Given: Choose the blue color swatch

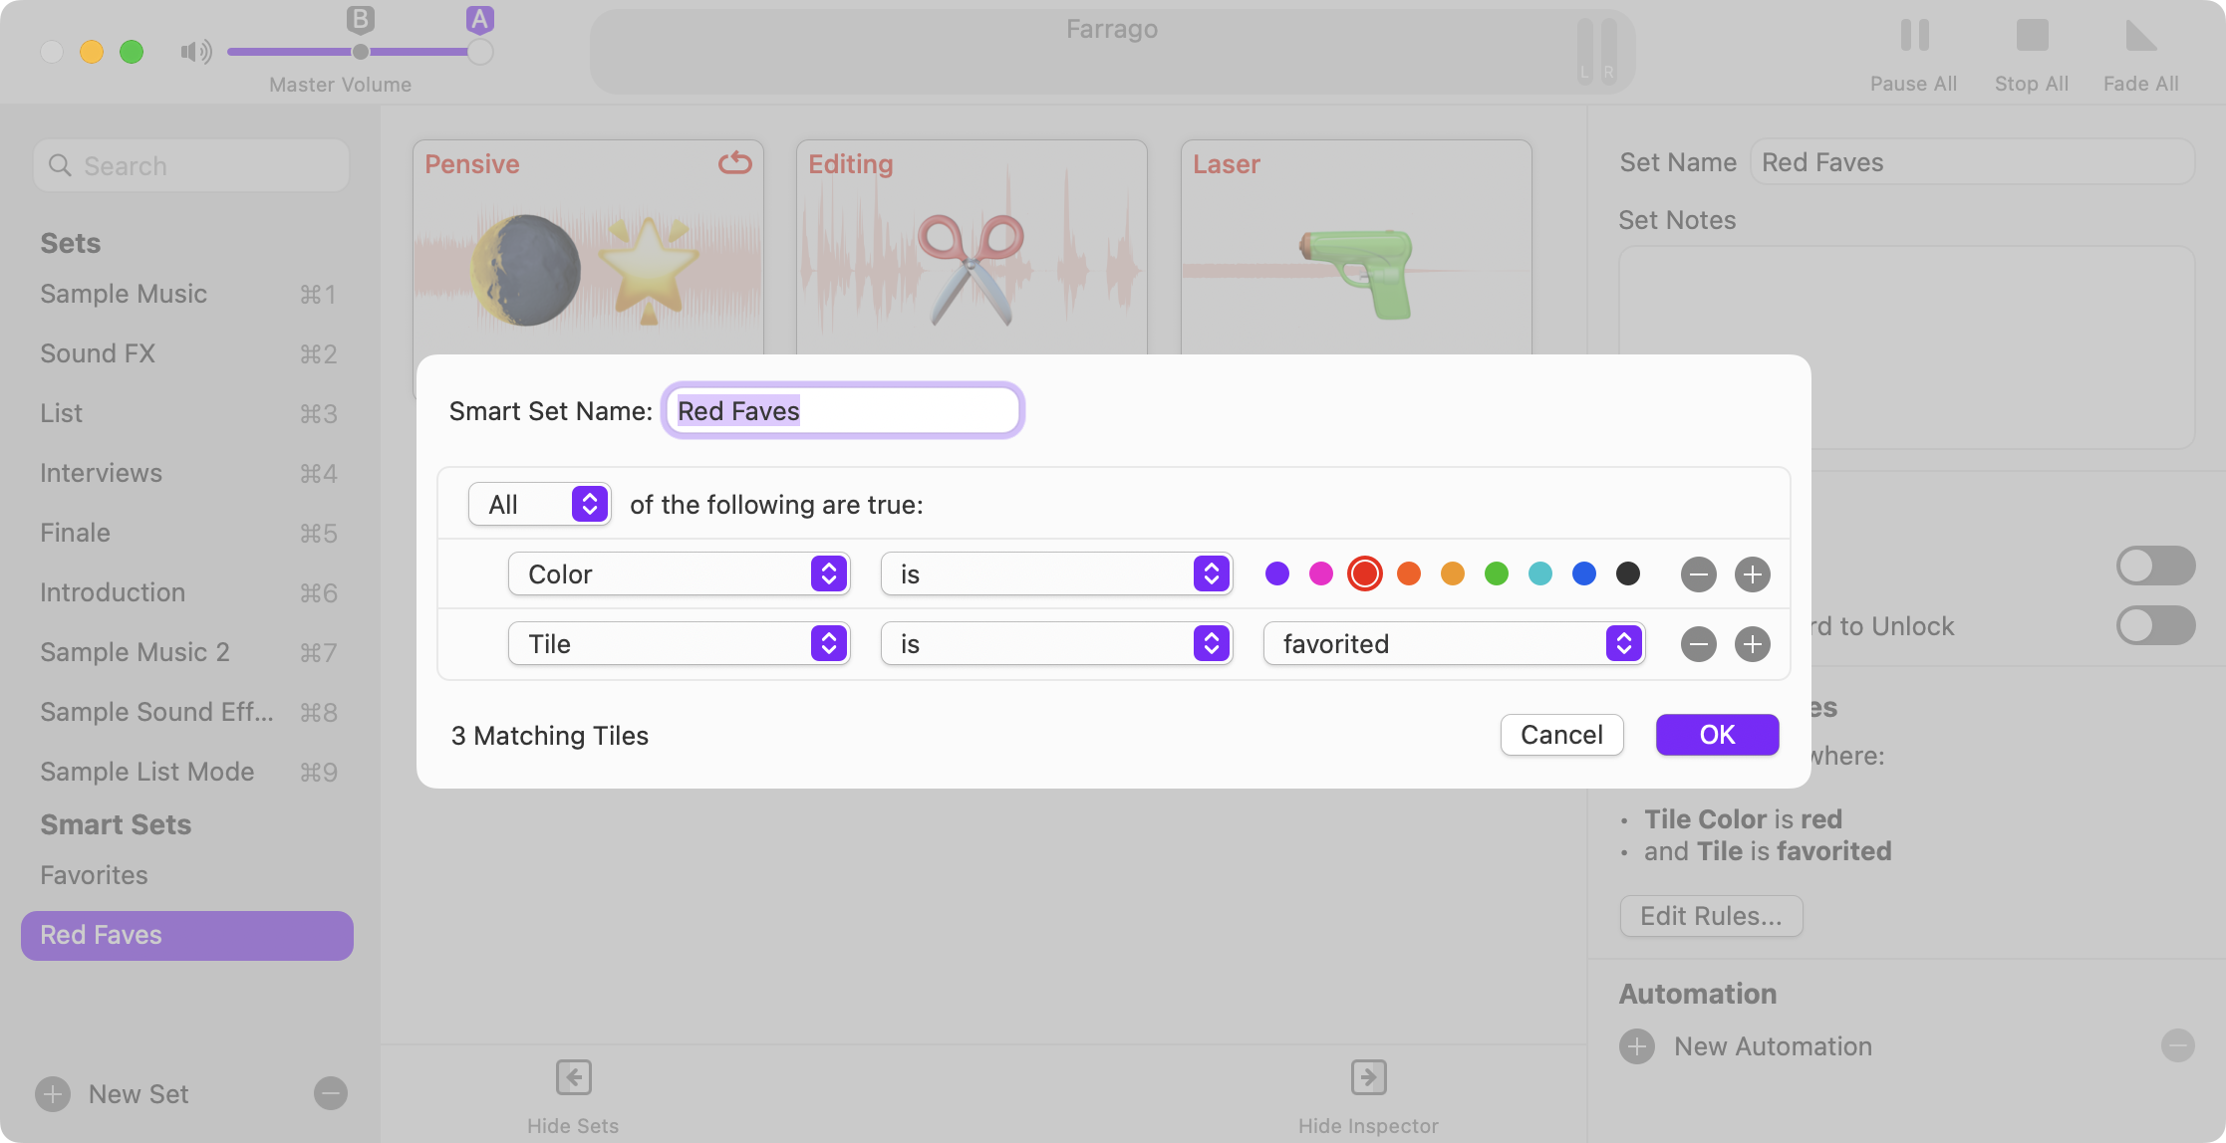Looking at the screenshot, I should (1584, 573).
